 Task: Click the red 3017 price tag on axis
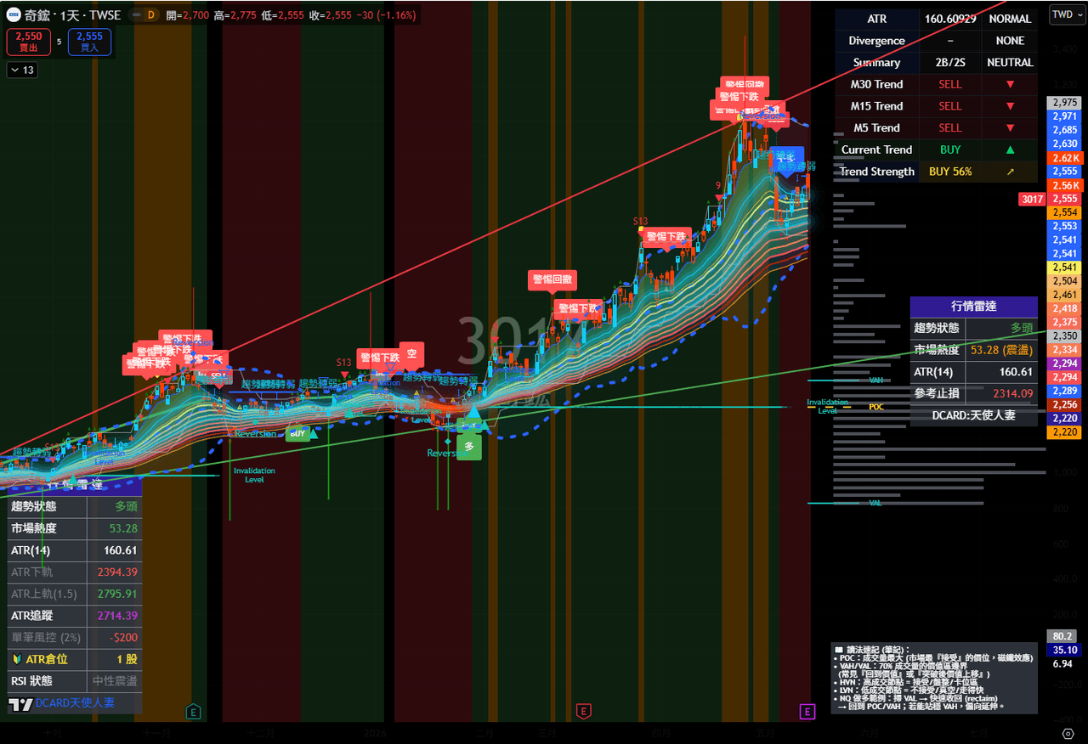[x=1032, y=200]
